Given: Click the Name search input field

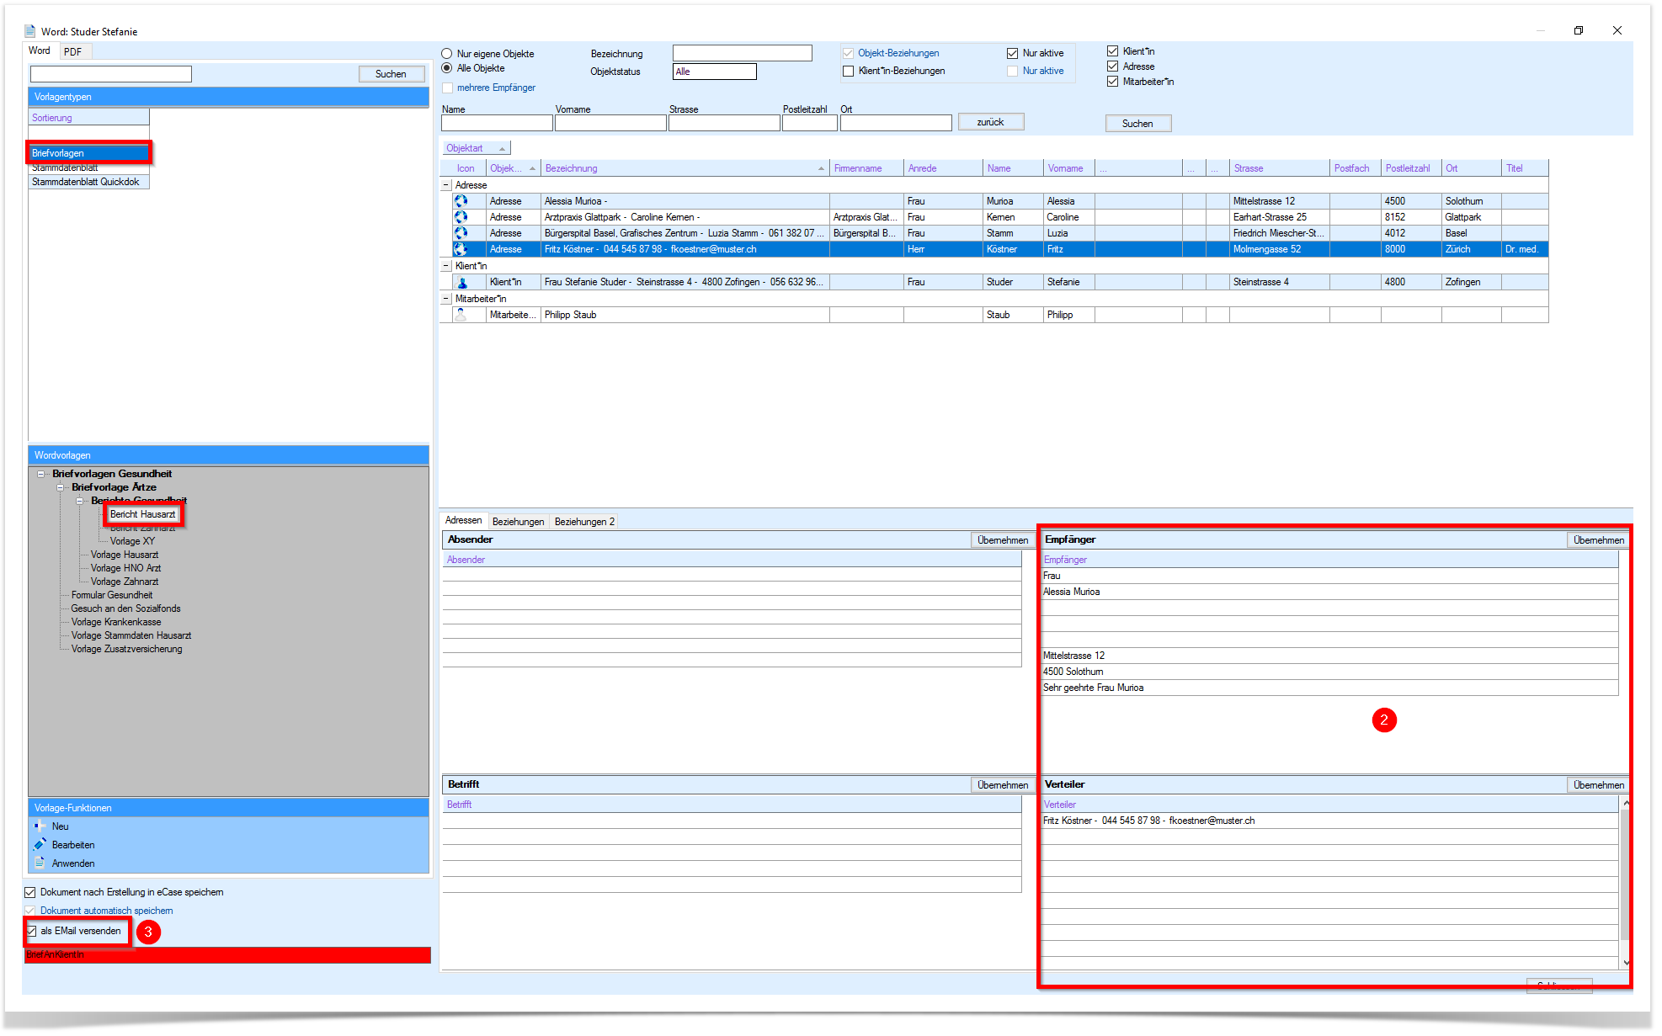Looking at the screenshot, I should coord(497,123).
